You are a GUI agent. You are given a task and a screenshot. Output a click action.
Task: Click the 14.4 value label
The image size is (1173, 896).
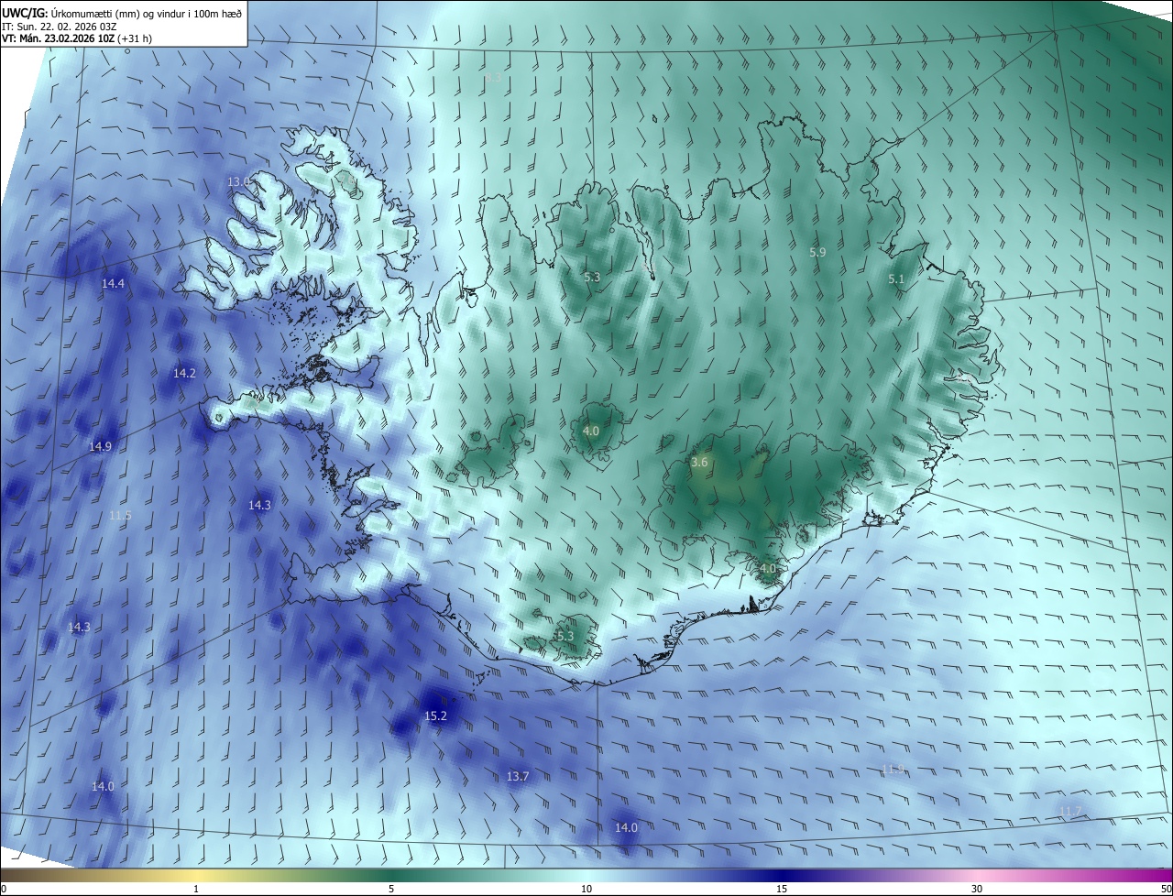click(x=113, y=284)
